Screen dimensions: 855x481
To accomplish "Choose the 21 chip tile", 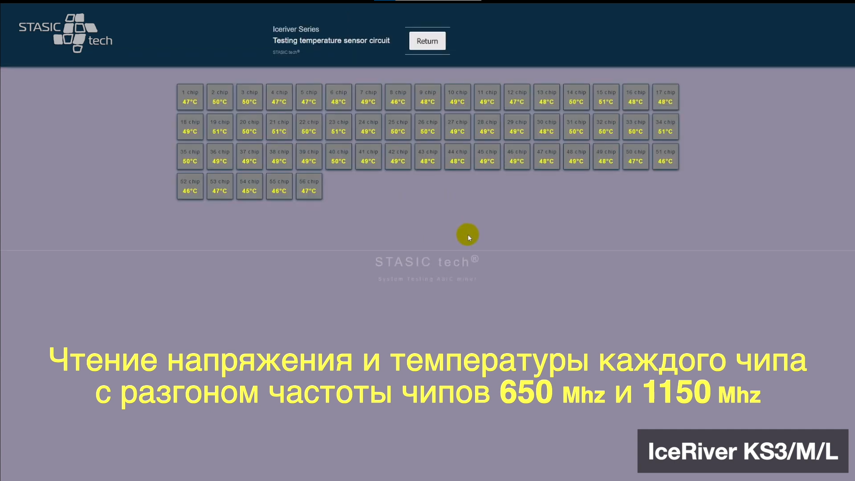I will click(x=279, y=127).
